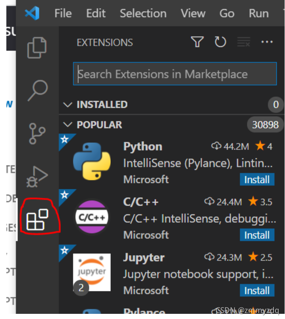Refresh the extensions list
This screenshot has width=285, height=319.
click(220, 42)
